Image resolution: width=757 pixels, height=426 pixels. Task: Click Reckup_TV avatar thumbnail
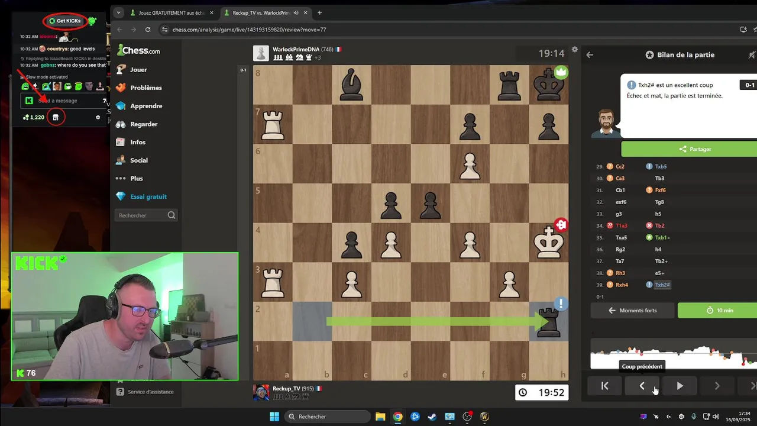pyautogui.click(x=261, y=392)
